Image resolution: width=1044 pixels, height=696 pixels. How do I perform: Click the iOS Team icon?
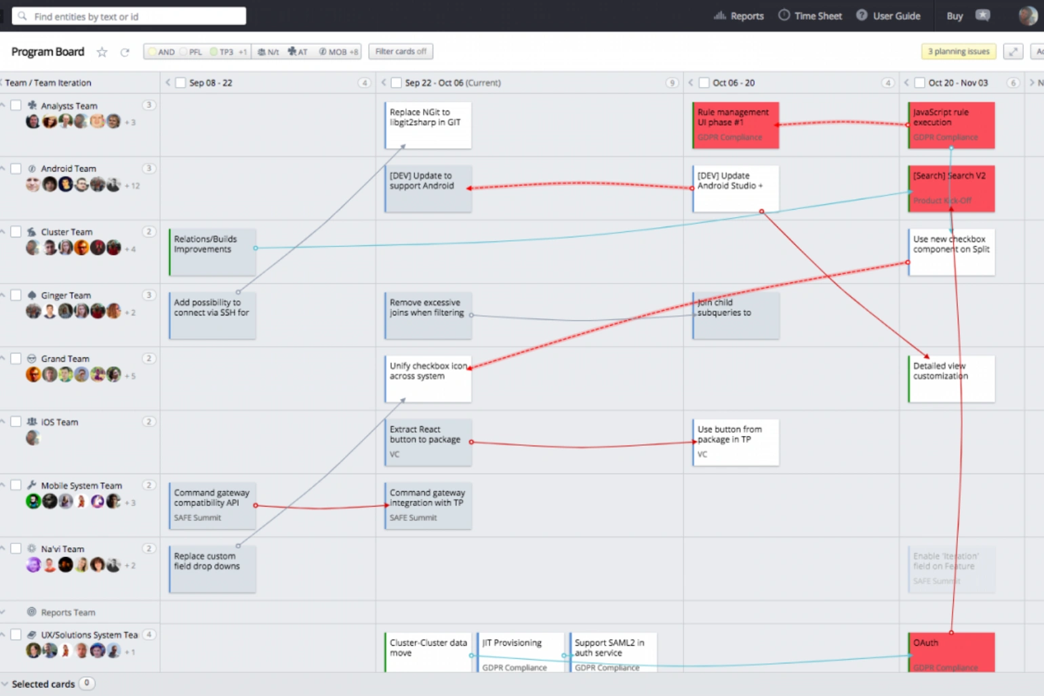(x=32, y=421)
